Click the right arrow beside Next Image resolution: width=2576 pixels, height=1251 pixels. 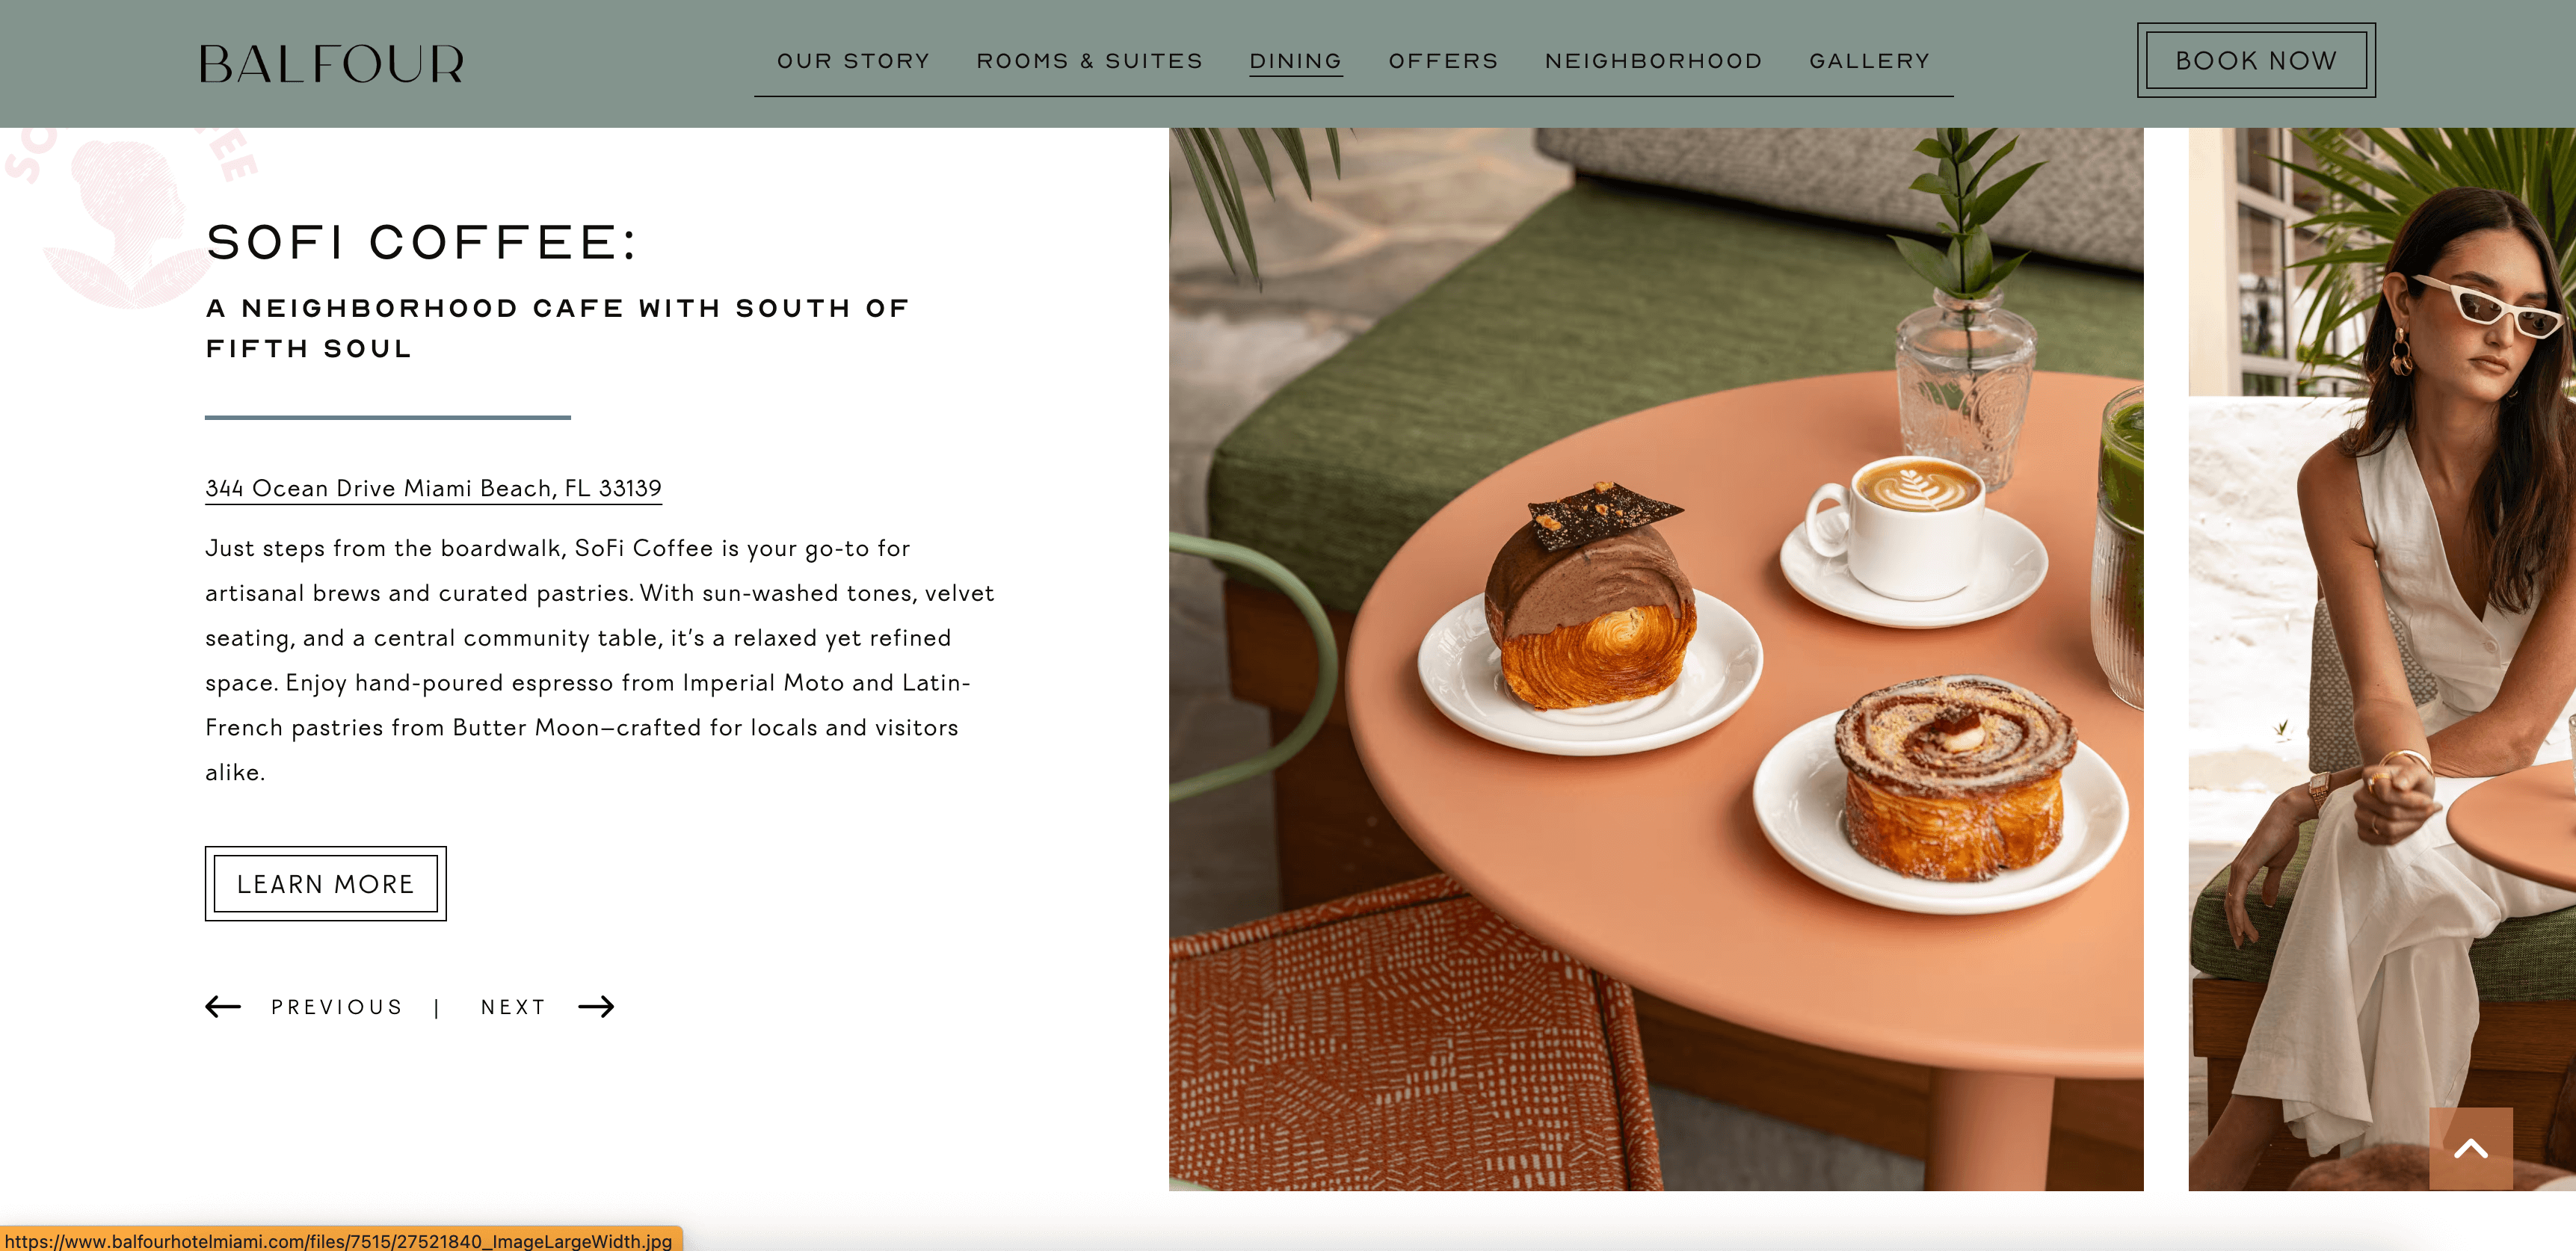point(596,1006)
